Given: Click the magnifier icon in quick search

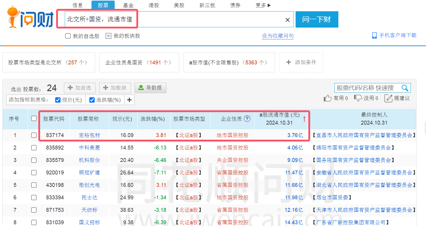Looking at the screenshot, I should pyautogui.click(x=405, y=88).
